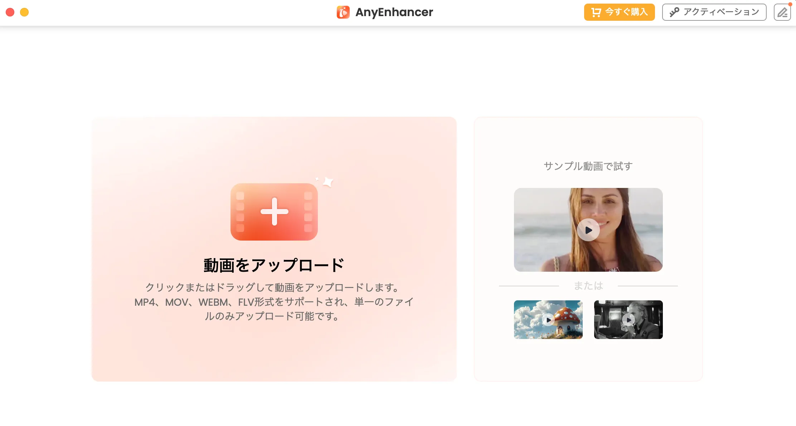Screen dimensions: 796x426
Task: Click the 今すぐ購入 buy now button
Action: (x=619, y=12)
